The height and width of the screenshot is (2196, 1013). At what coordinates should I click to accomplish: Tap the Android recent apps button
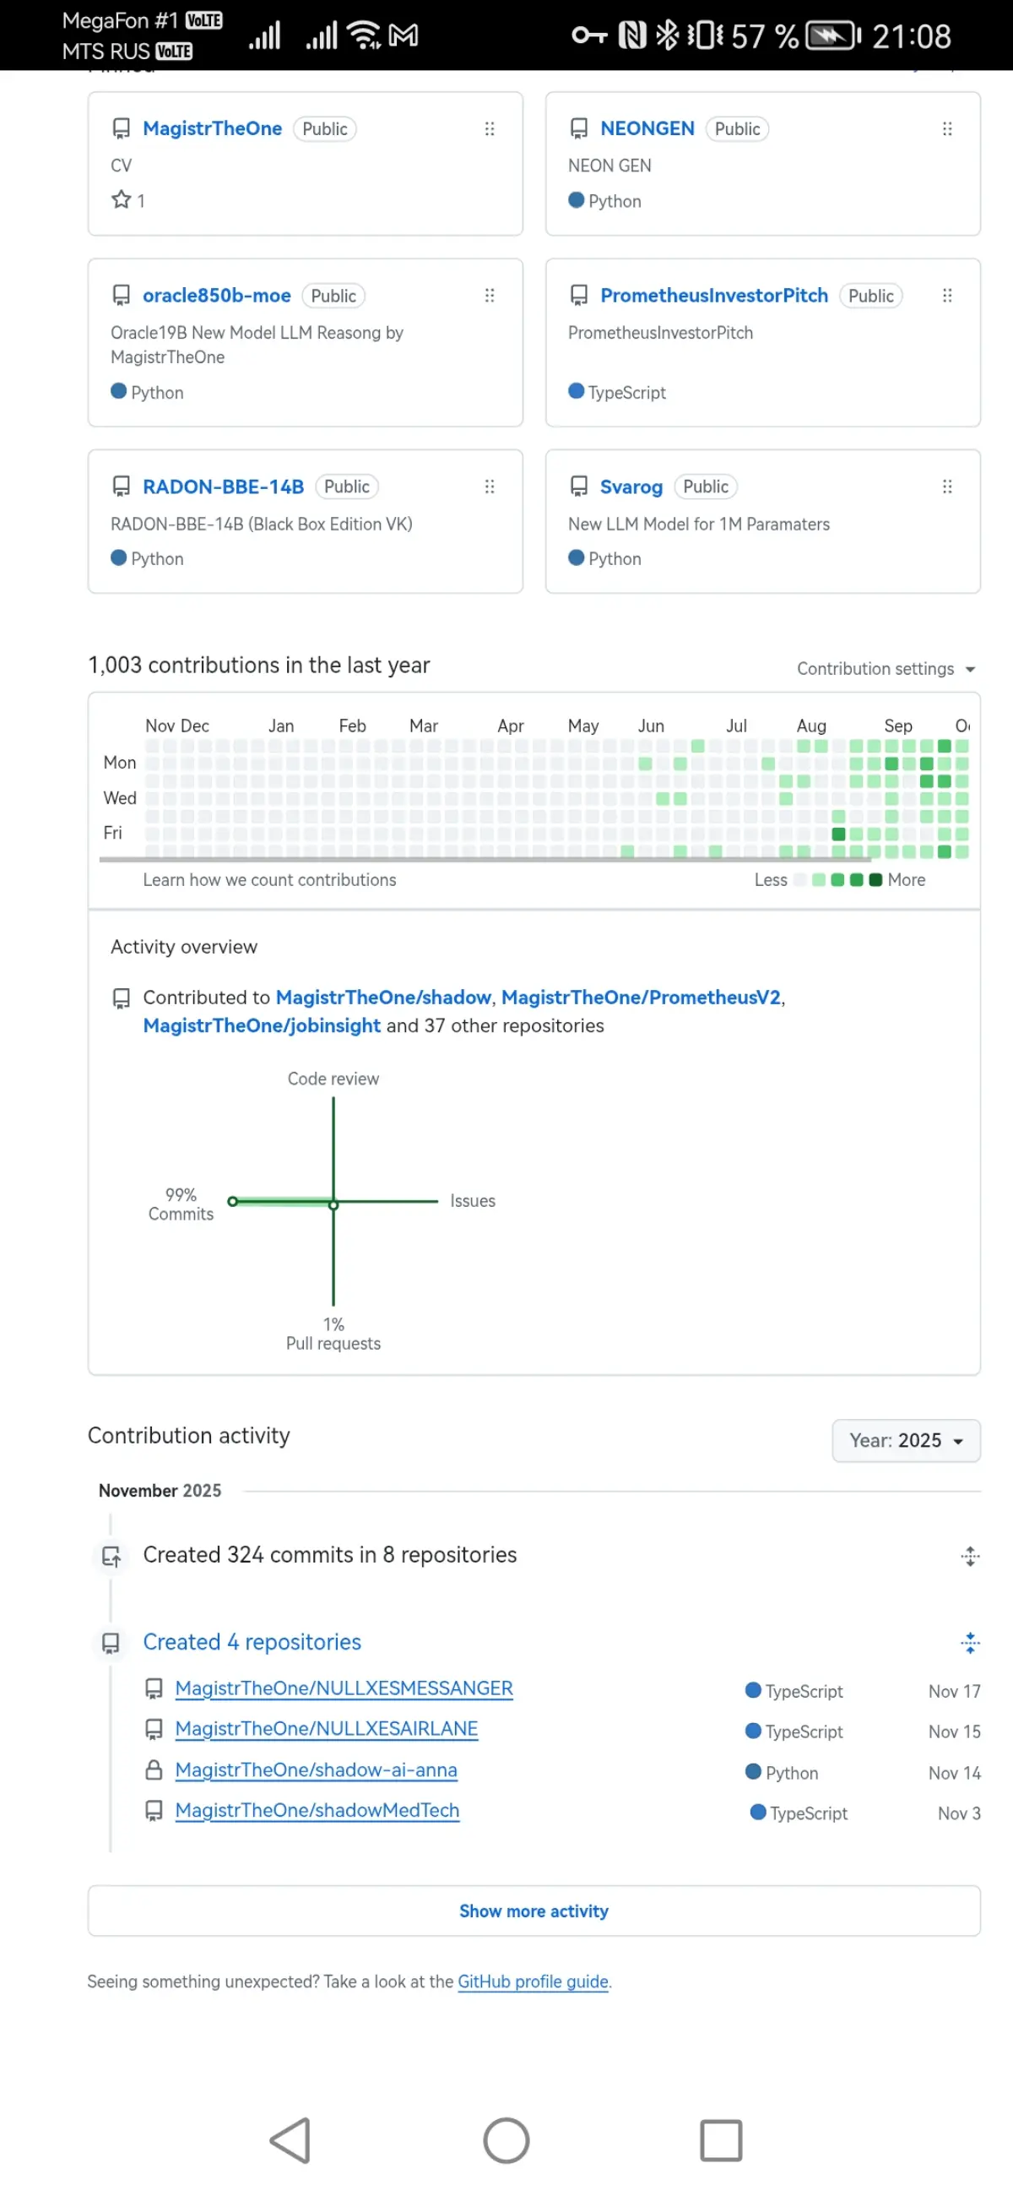pos(721,2140)
